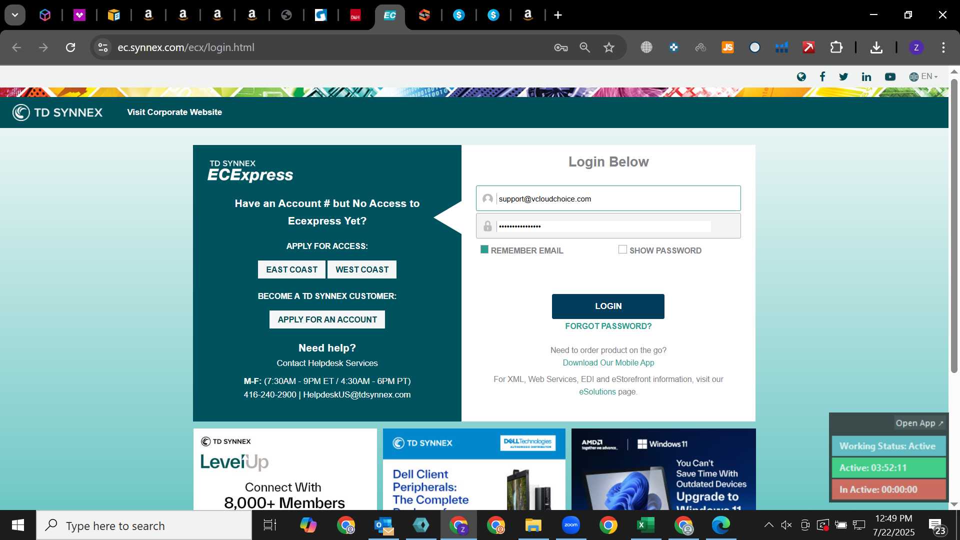Open Task View on taskbar
This screenshot has width=960, height=540.
270,525
